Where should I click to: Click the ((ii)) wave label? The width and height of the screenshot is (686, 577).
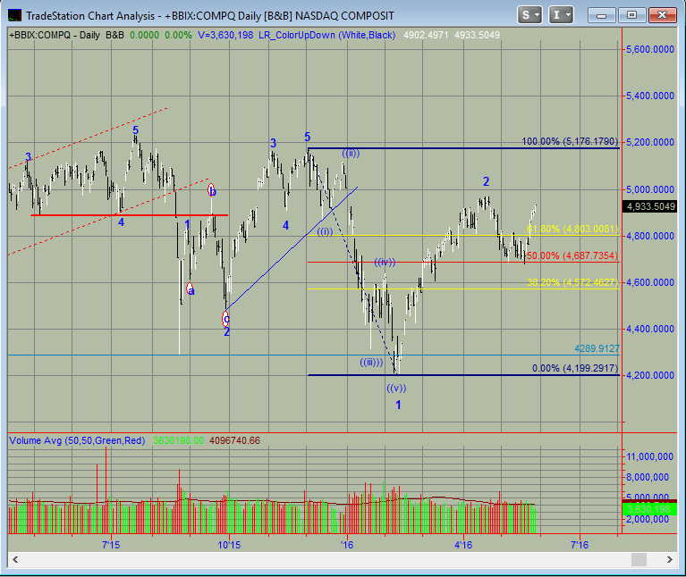tap(351, 154)
